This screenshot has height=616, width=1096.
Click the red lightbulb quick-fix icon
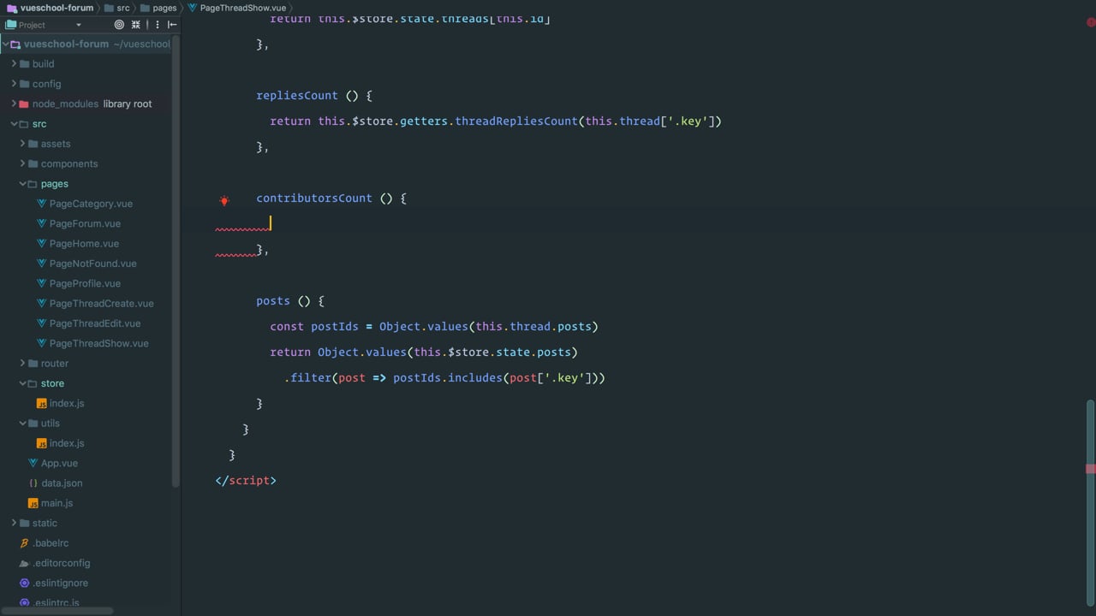click(224, 201)
